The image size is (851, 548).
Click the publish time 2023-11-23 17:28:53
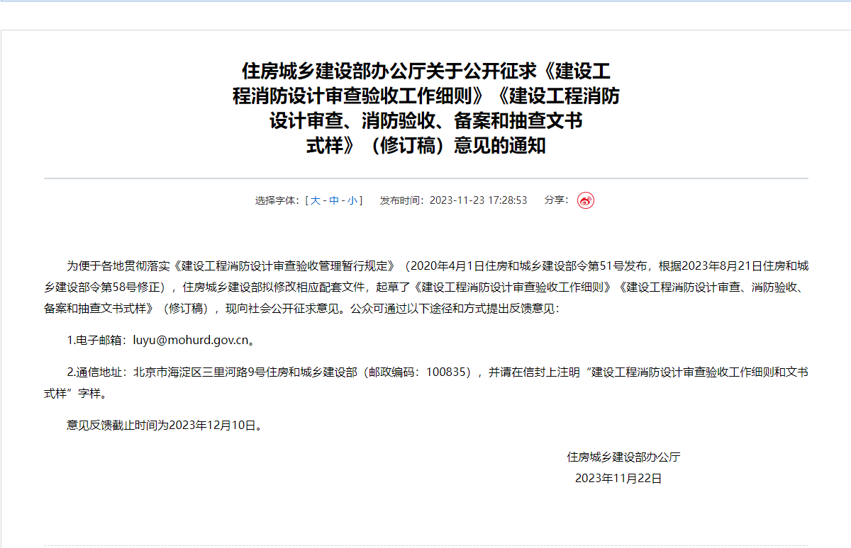[x=478, y=200]
